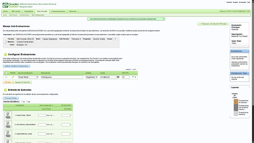Collapse Entrada de Subnotas section icon

(x=5, y=90)
